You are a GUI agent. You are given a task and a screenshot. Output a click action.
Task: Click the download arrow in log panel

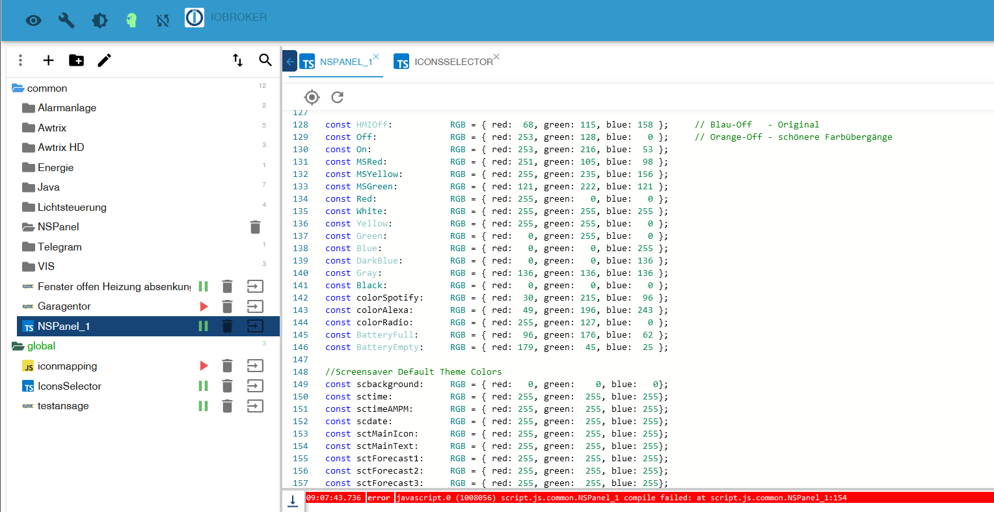[293, 500]
